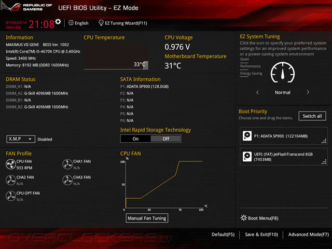Open the English language selector

coord(78,23)
